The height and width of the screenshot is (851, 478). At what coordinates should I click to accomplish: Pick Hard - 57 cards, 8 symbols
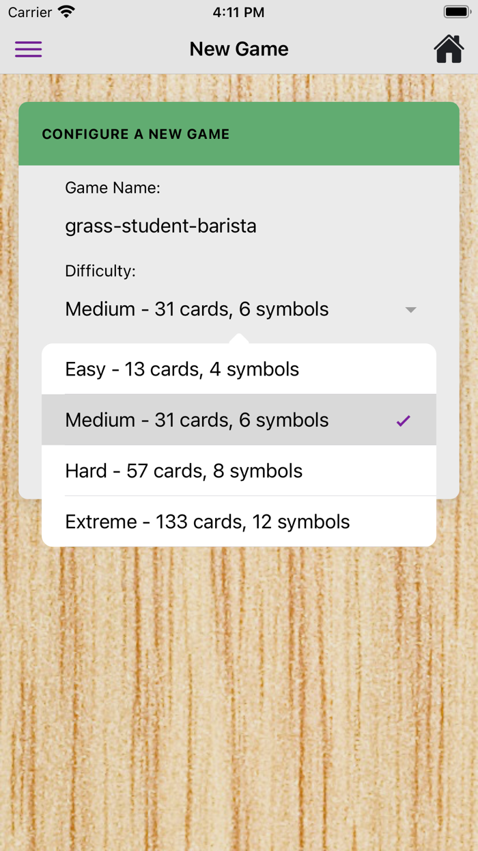(184, 471)
